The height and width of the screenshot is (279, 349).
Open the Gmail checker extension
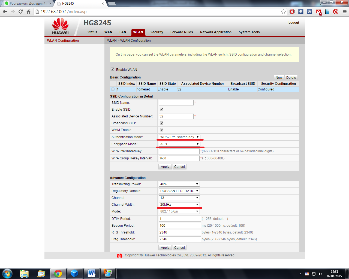pyautogui.click(x=318, y=12)
